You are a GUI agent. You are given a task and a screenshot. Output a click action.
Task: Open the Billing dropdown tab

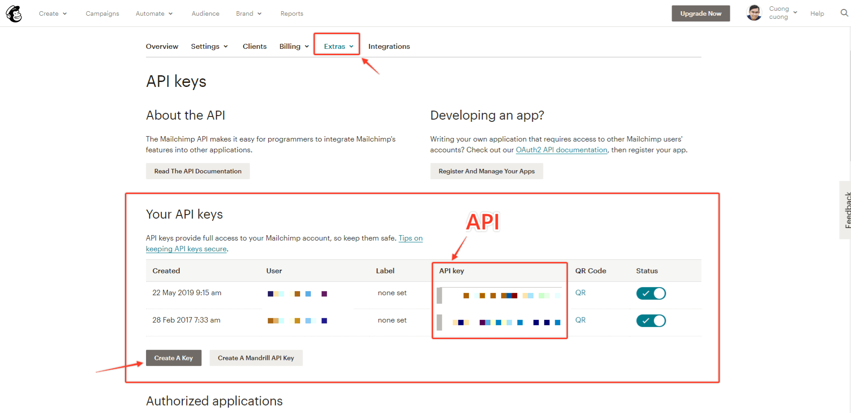click(294, 46)
